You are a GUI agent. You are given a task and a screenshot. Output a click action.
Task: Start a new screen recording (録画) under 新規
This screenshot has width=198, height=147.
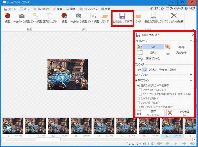coord(7,18)
